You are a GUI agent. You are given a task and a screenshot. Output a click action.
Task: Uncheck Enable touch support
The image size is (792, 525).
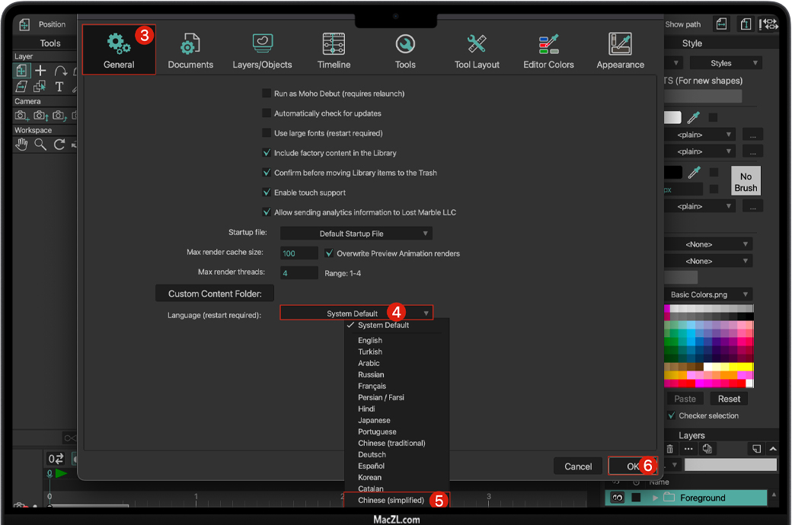[267, 192]
